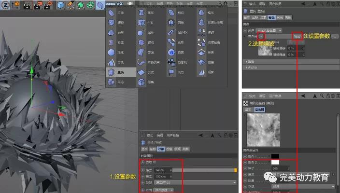
Task: Toggle the 高度 keyframe dot
Action: coord(142,176)
